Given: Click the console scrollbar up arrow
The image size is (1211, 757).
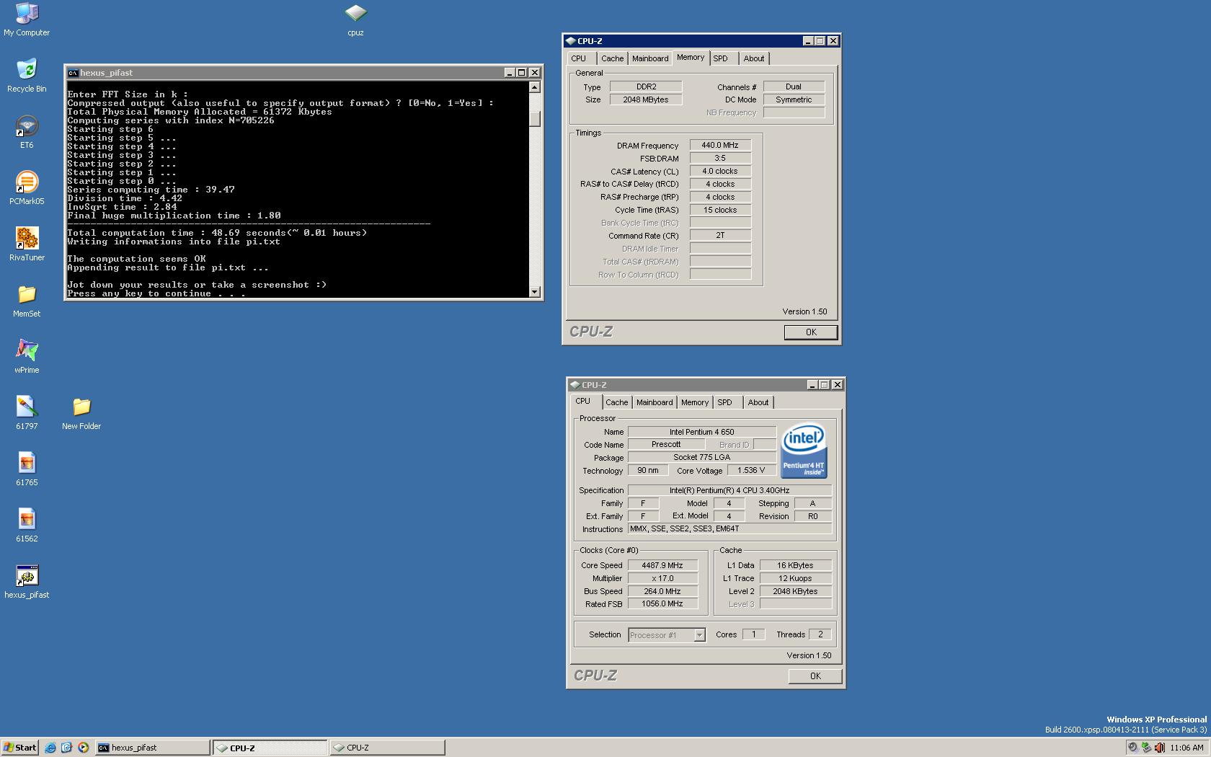Looking at the screenshot, I should (x=534, y=87).
